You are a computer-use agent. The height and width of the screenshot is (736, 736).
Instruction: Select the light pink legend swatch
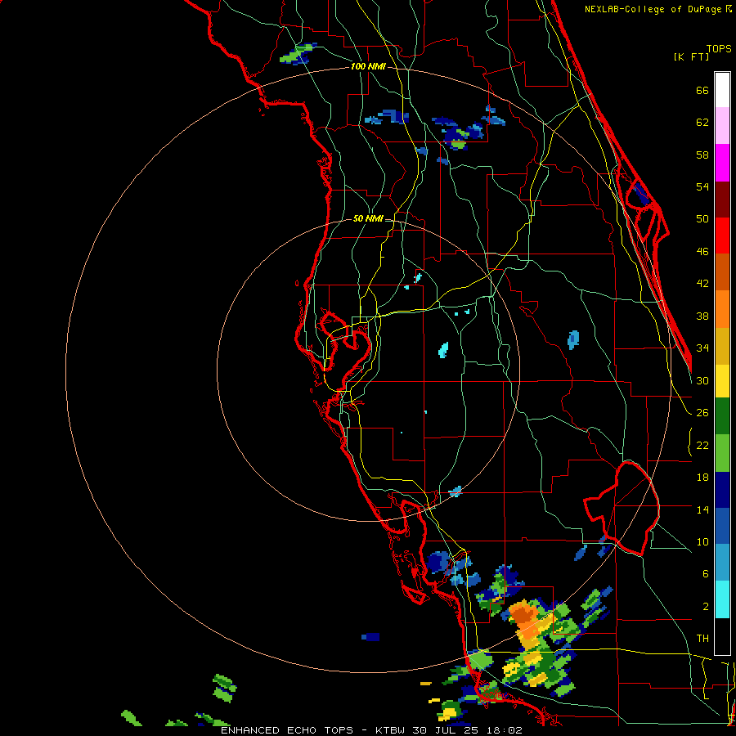[722, 126]
